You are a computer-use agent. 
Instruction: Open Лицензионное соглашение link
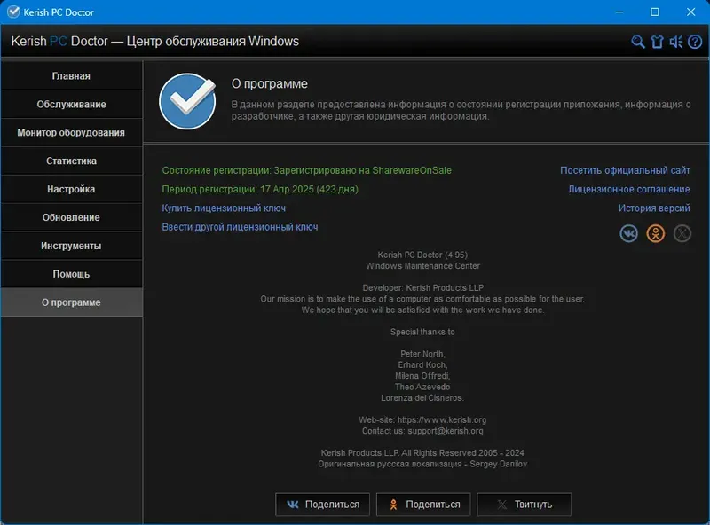coord(629,189)
